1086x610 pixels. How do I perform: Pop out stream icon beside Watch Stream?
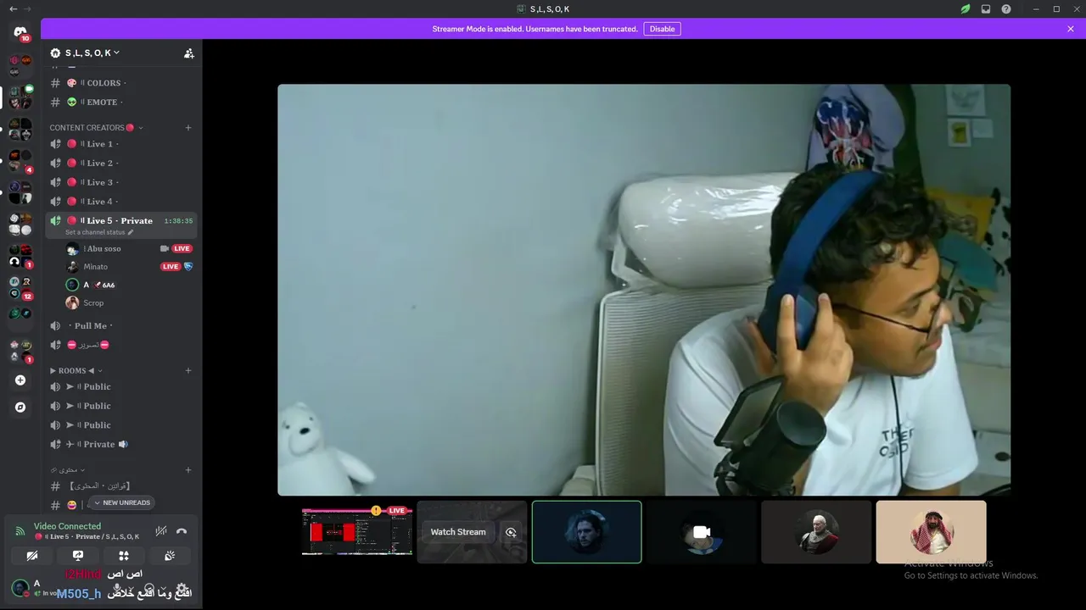(511, 532)
